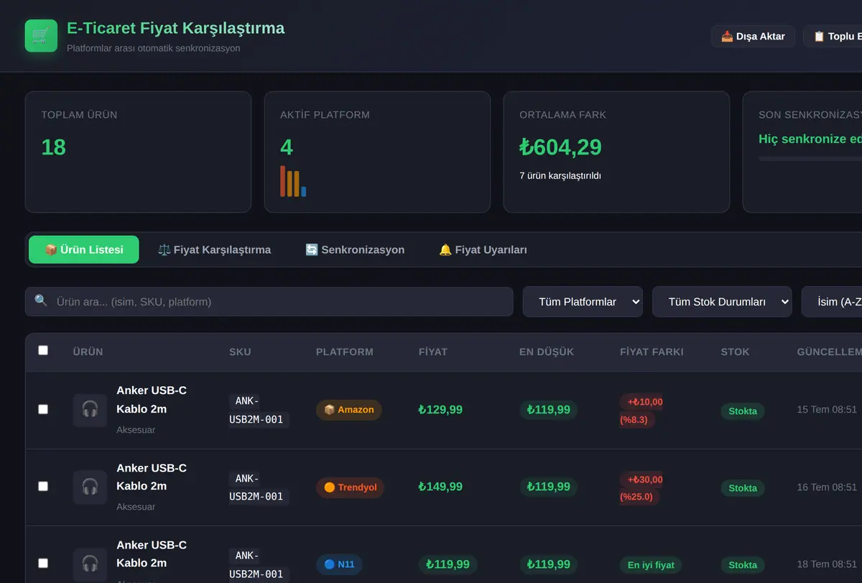862x583 pixels.
Task: Click the product search input field
Action: pyautogui.click(x=269, y=302)
